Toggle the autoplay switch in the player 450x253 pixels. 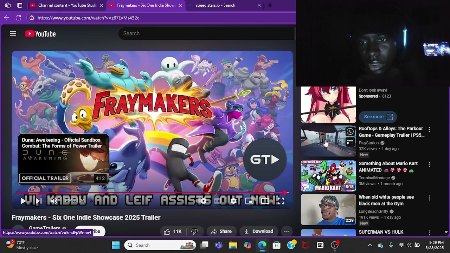pos(203,201)
